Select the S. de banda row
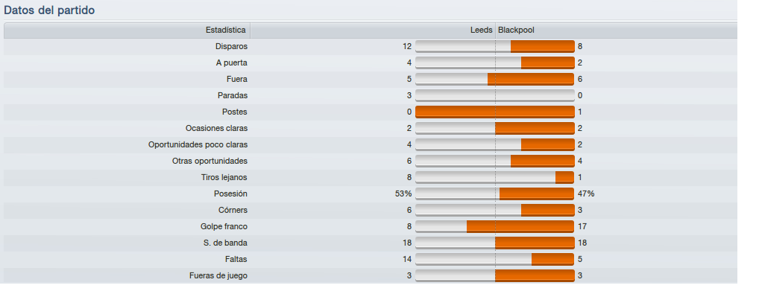Image resolution: width=759 pixels, height=294 pixels. point(371,243)
